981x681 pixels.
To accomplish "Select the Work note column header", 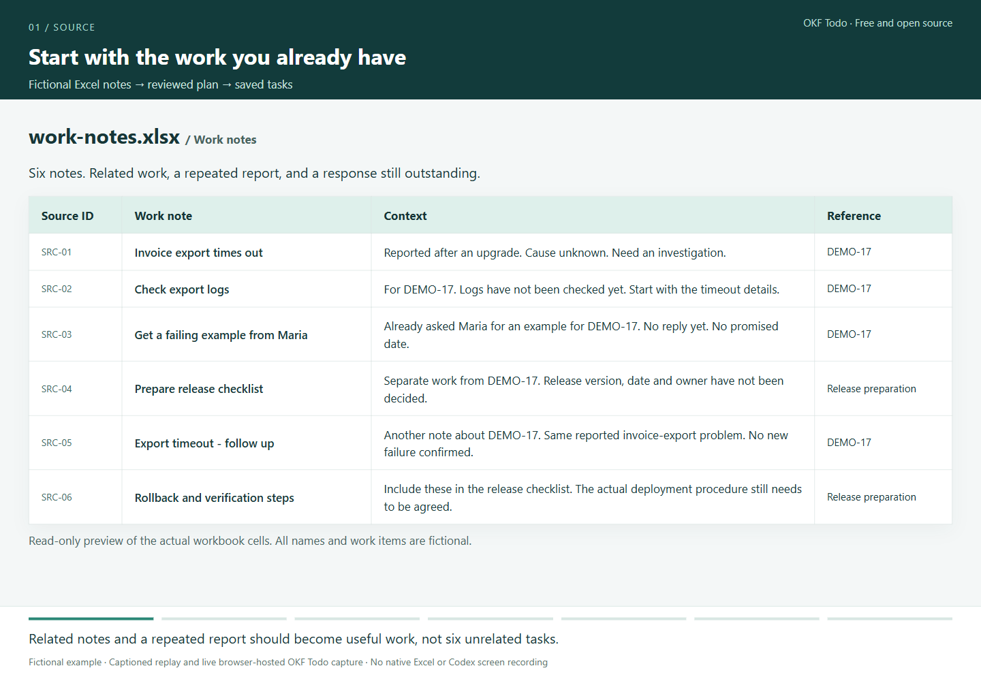I will pyautogui.click(x=247, y=215).
